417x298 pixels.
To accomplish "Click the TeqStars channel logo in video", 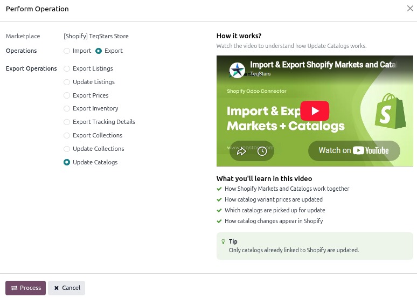I will [237, 70].
